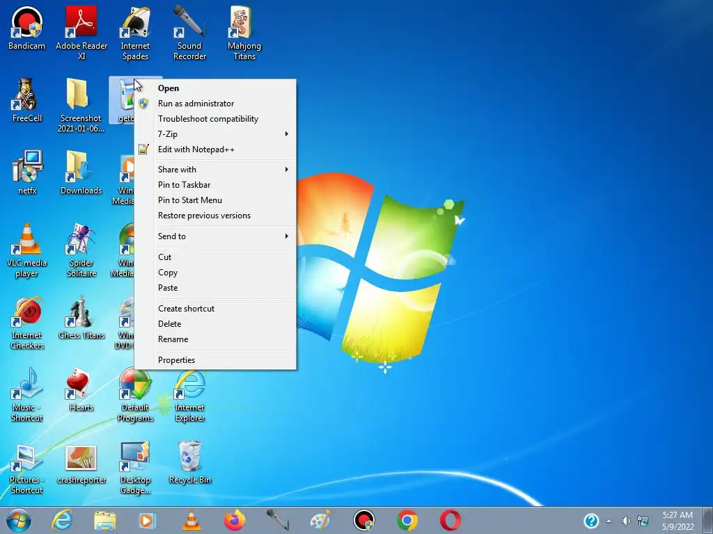Show hidden system tray icons
The width and height of the screenshot is (713, 534).
pyautogui.click(x=609, y=521)
